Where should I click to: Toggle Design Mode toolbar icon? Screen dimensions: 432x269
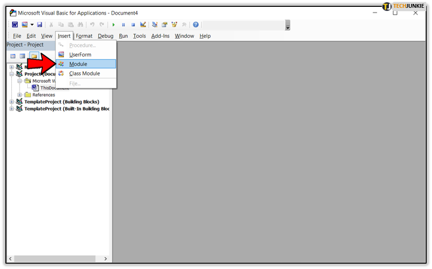(143, 25)
